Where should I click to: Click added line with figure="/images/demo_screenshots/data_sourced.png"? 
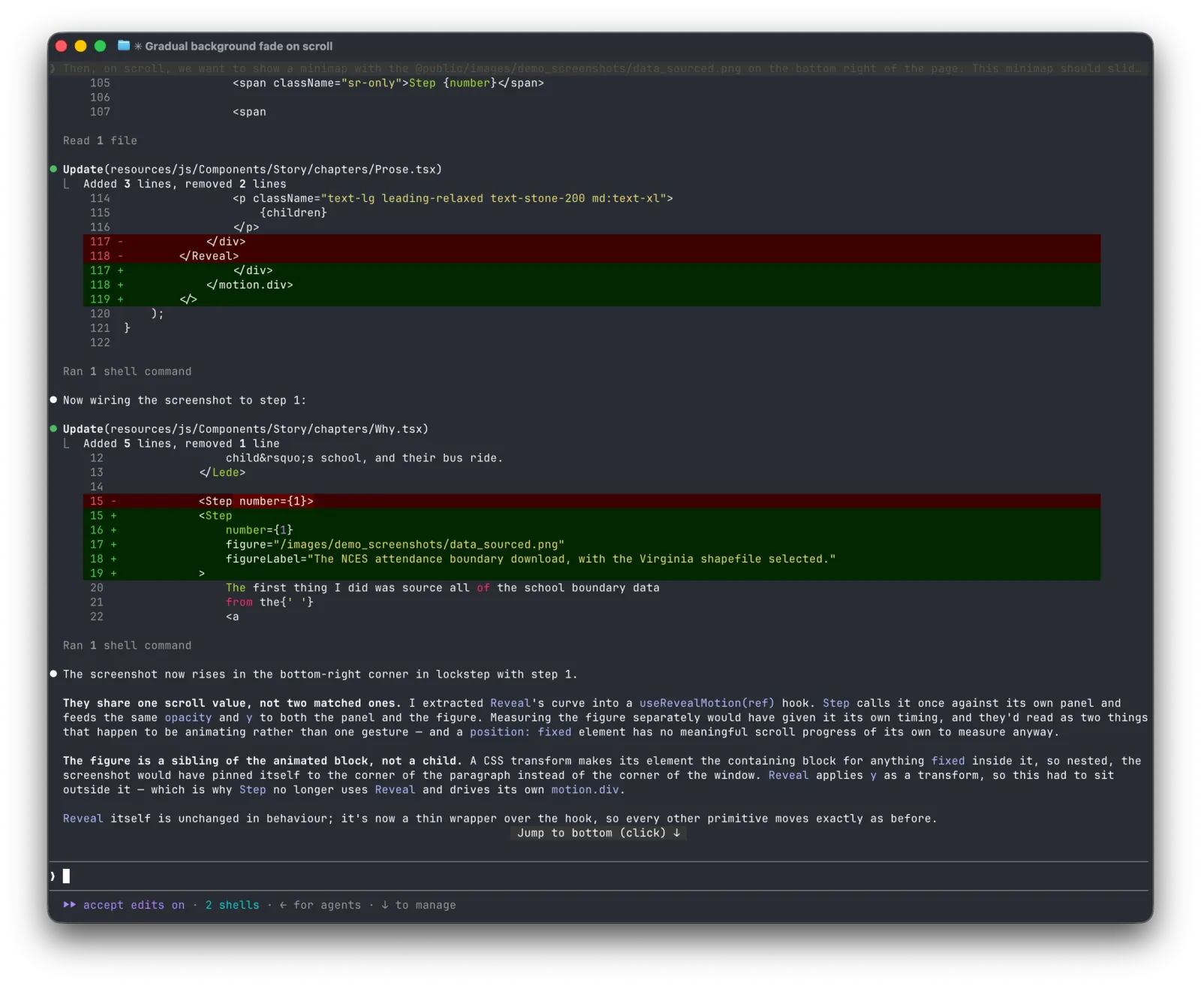(x=591, y=544)
